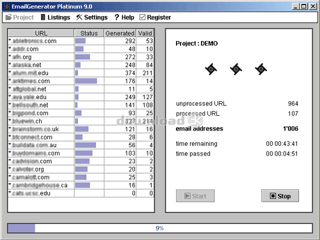Screen dimensions: 320x240
Task: Click the Help question mark icon
Action: (116, 17)
